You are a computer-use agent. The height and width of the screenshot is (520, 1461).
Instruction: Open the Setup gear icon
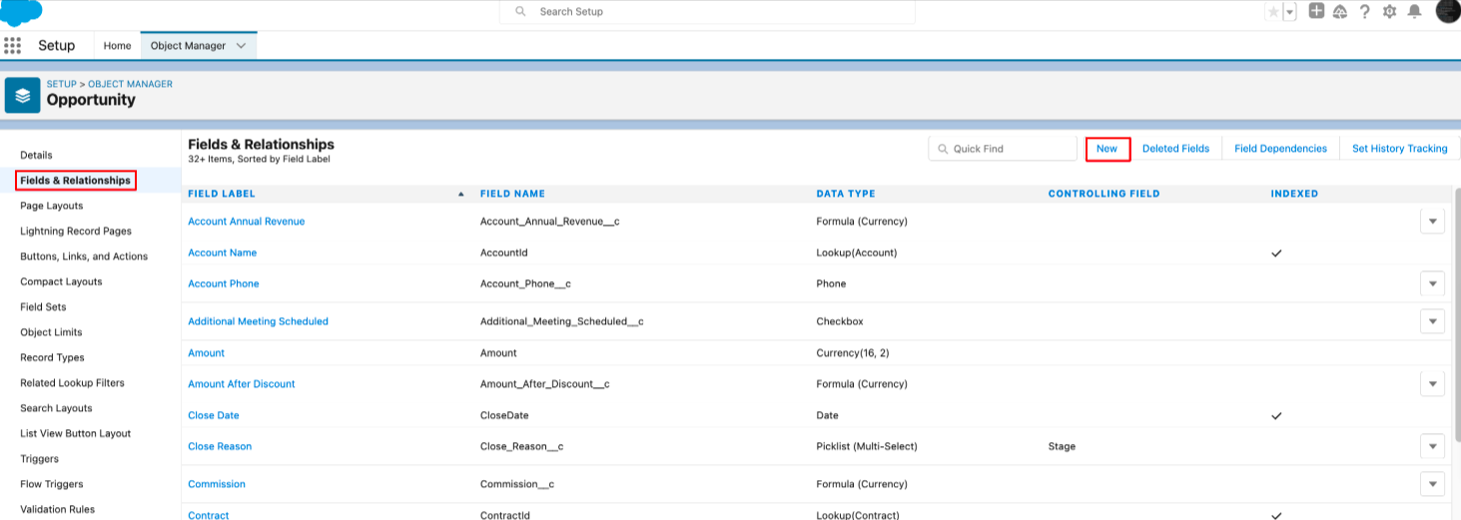tap(1389, 12)
